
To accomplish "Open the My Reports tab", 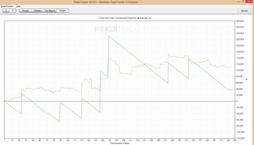I will pyautogui.click(x=50, y=10).
